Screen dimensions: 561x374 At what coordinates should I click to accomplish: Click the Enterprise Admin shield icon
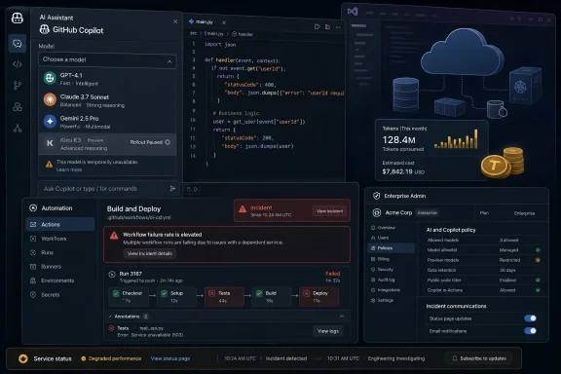tap(376, 196)
